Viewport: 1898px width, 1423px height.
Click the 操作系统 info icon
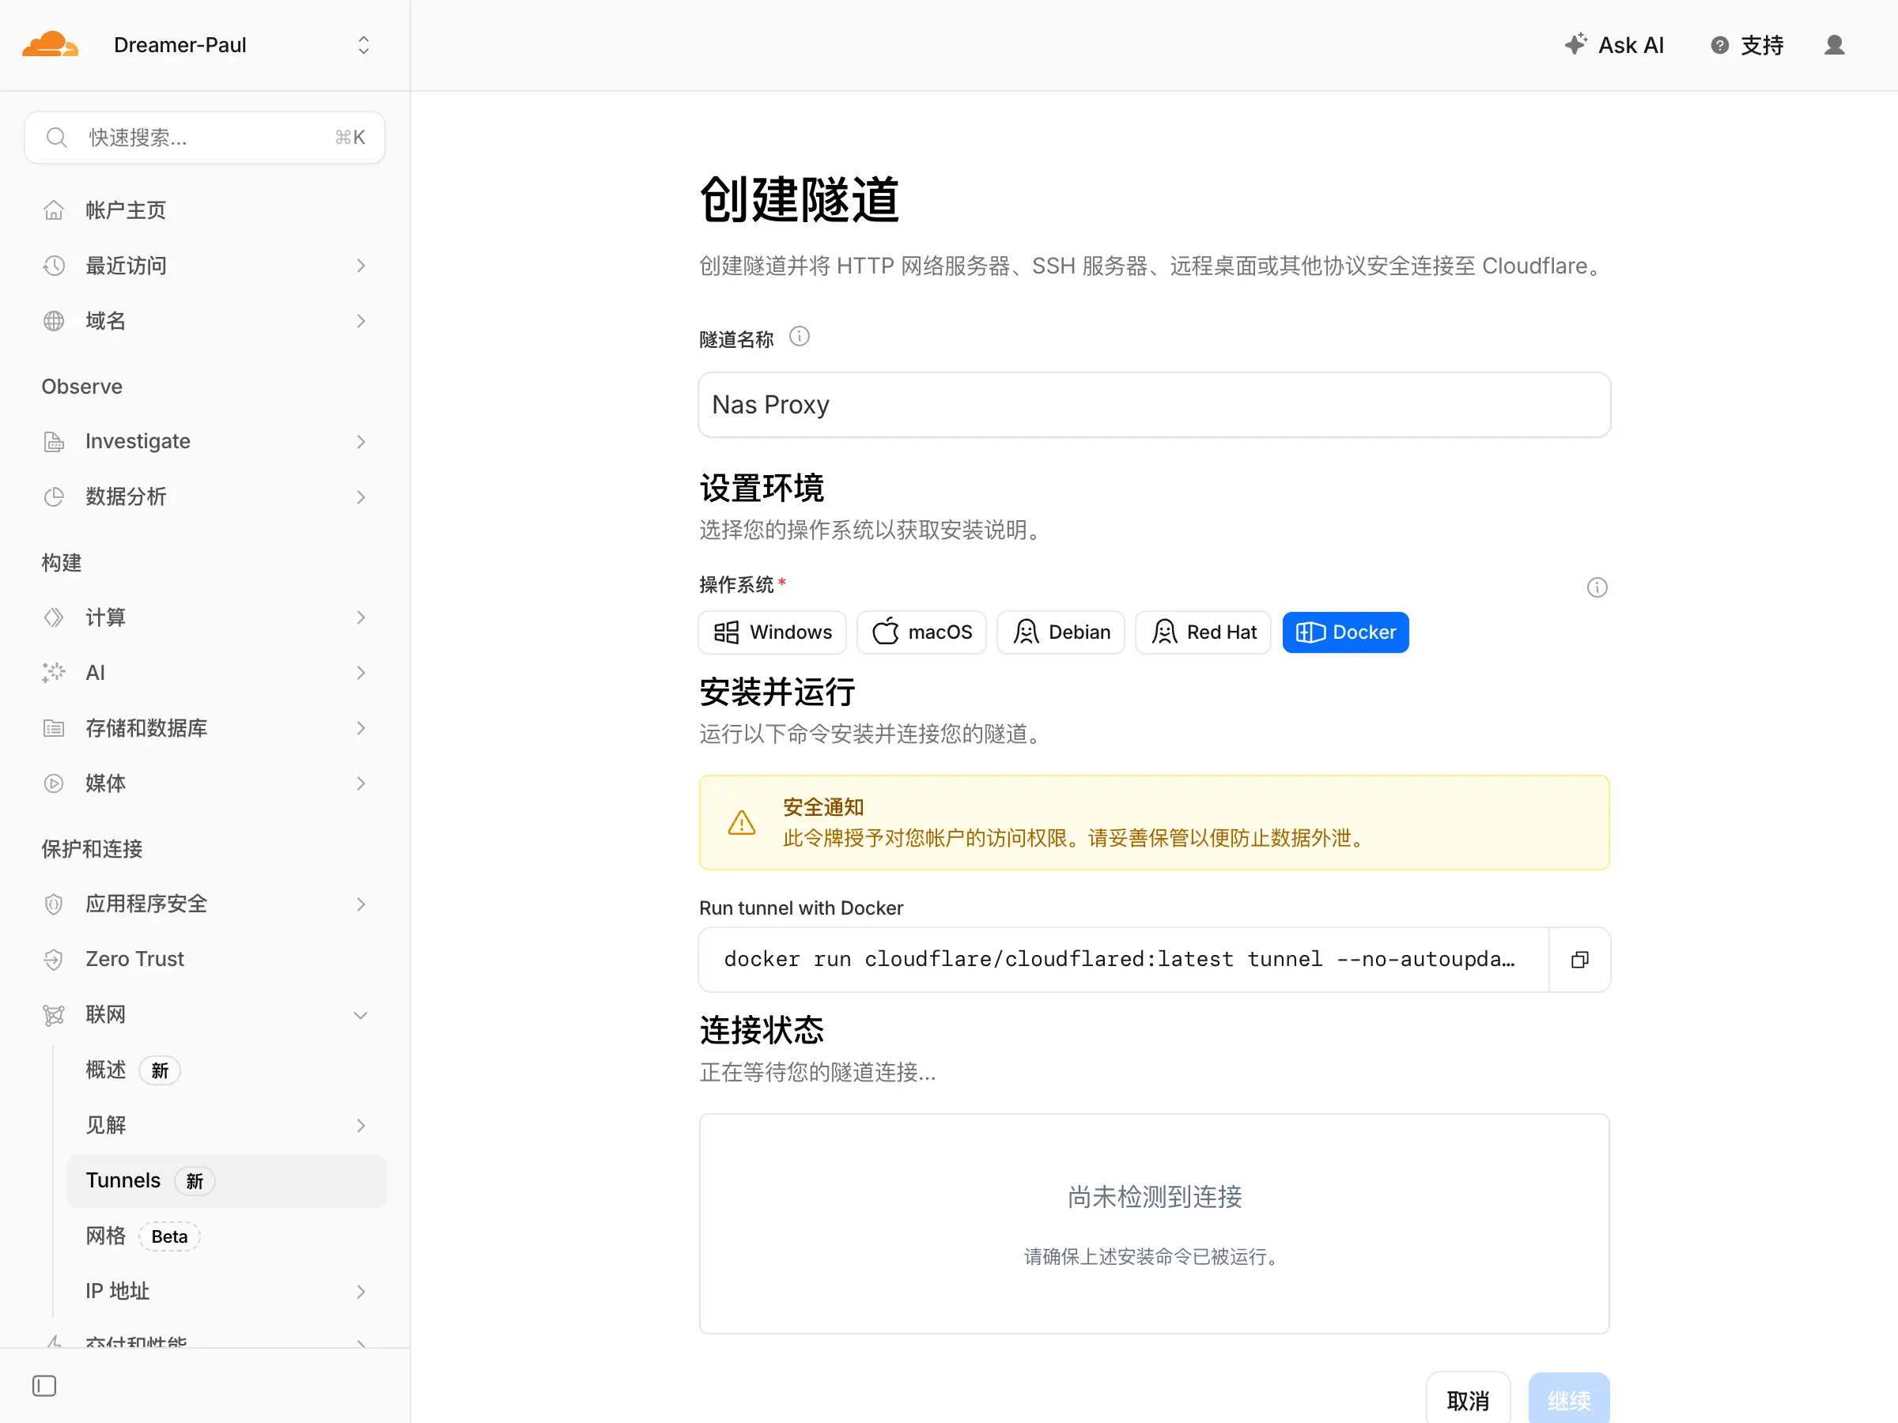(x=1597, y=587)
